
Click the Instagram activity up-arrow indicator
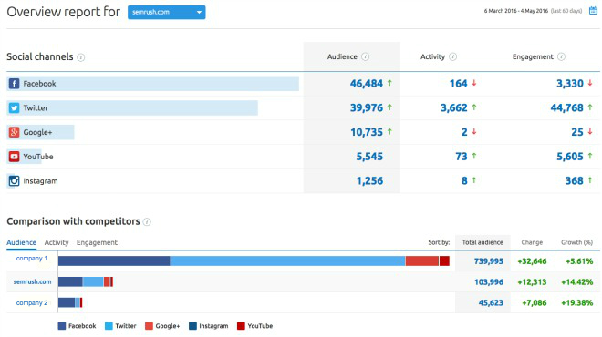point(474,180)
